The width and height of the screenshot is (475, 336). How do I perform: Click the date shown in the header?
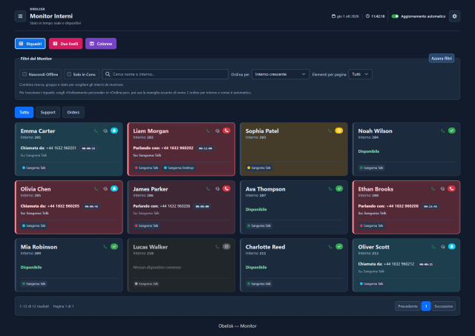click(345, 16)
